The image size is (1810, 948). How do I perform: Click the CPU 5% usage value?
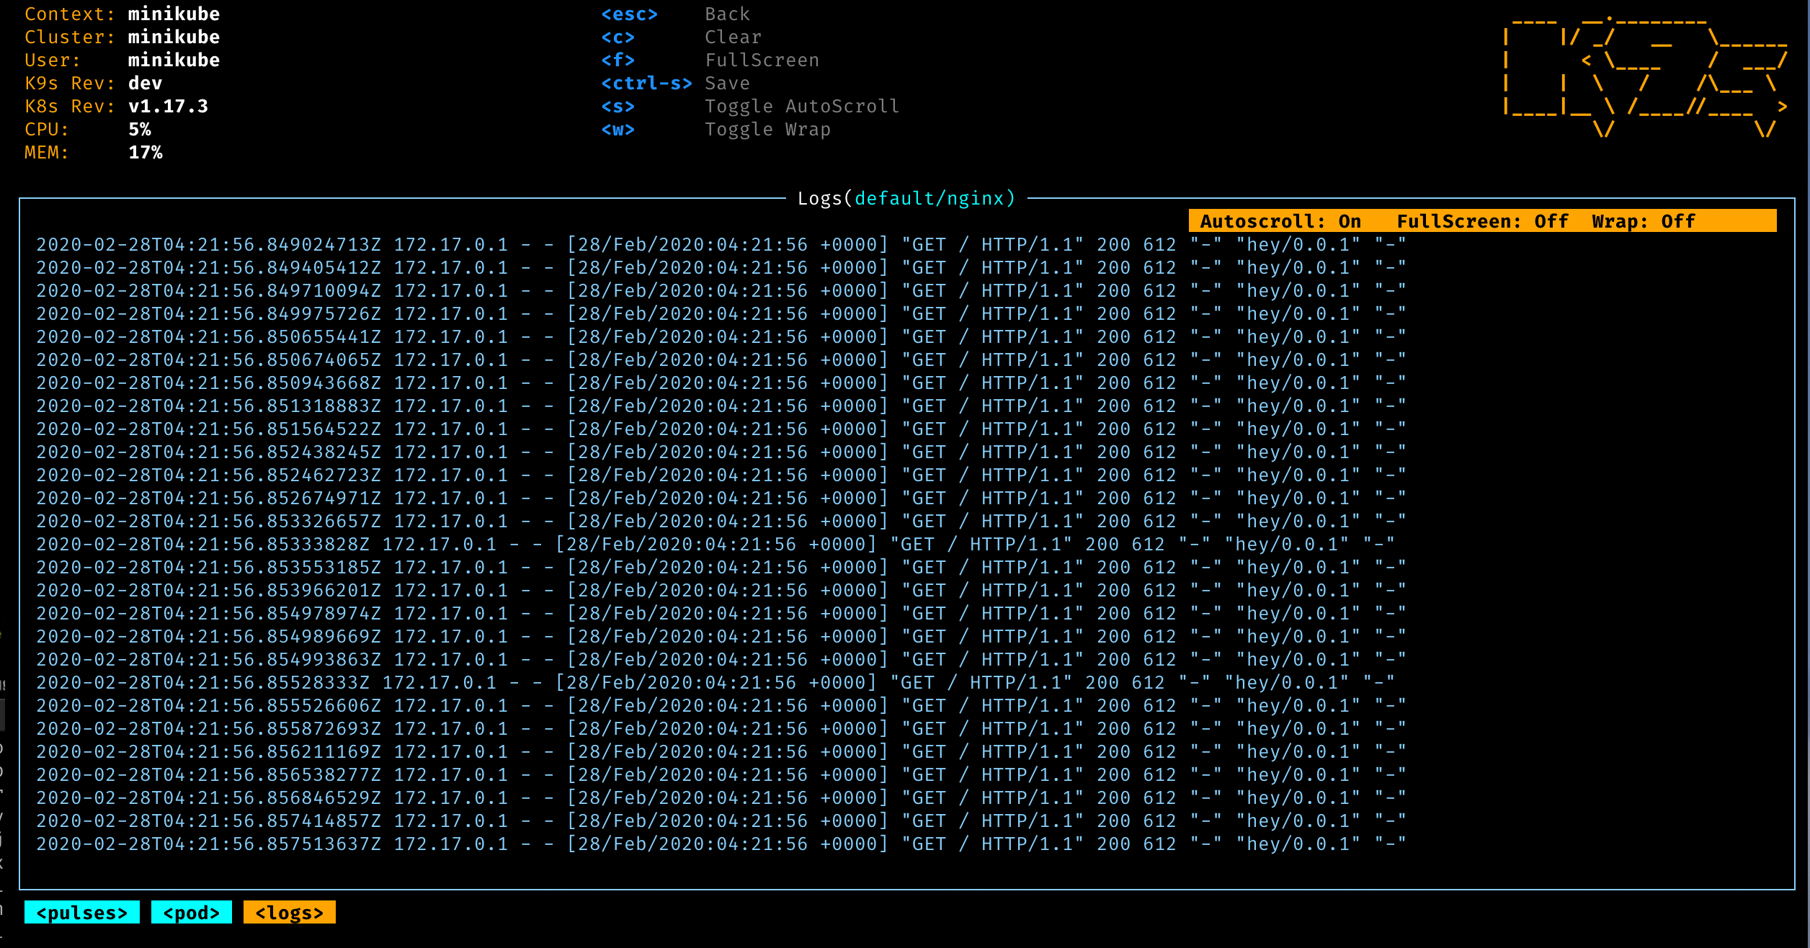click(140, 130)
